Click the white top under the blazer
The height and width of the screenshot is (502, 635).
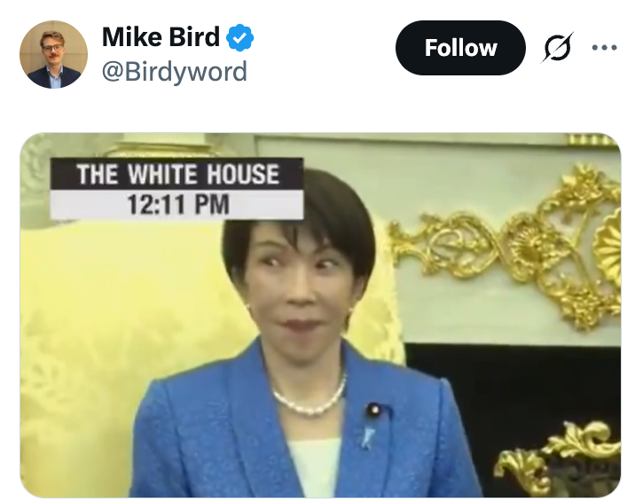pyautogui.click(x=314, y=467)
